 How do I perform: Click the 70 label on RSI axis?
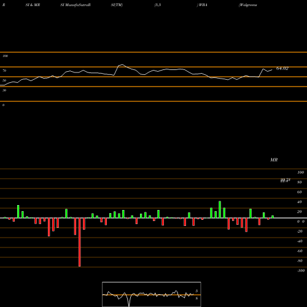[4, 71]
